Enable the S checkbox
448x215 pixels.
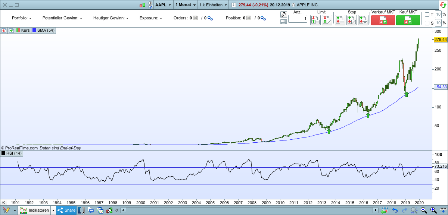click(x=427, y=23)
